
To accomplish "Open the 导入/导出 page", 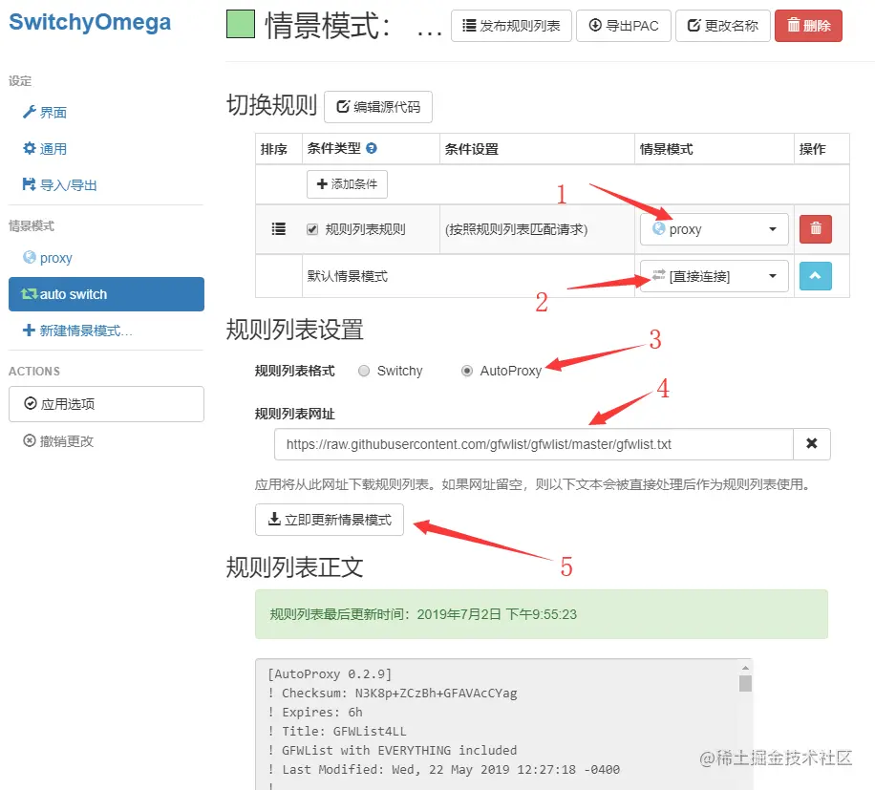I will (x=59, y=184).
